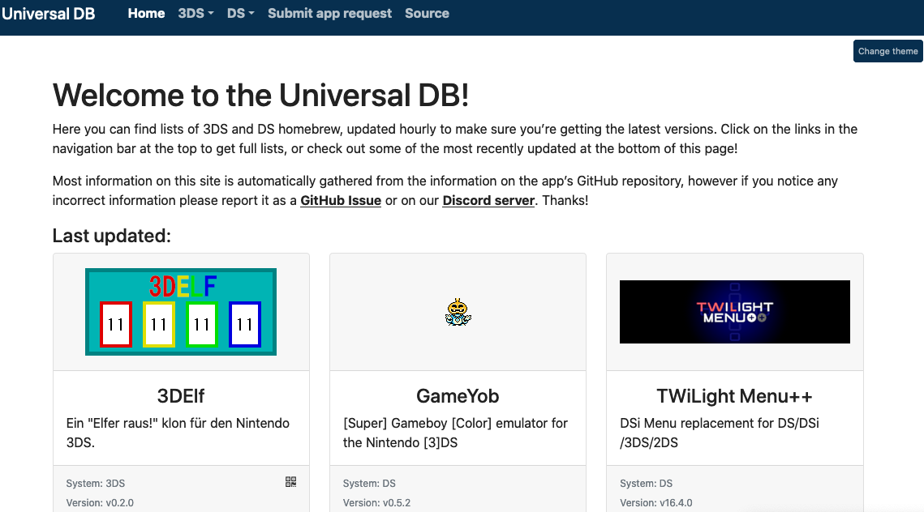Select the GameYob 'Version: v0.5.2' text

376,502
